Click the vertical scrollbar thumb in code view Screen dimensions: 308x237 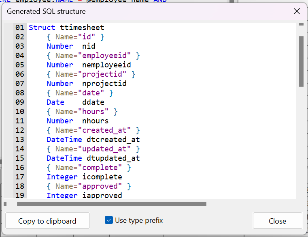301,61
